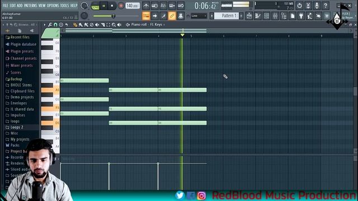
Task: Toggle loop recording icon
Action: click(181, 6)
